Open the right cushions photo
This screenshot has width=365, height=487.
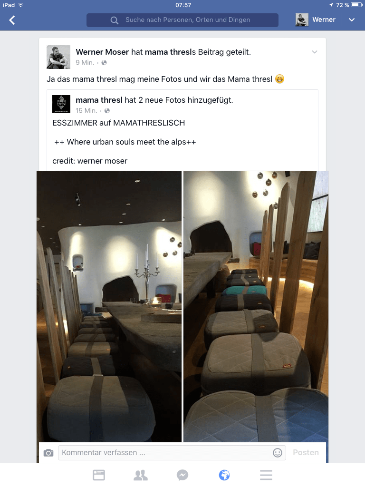pos(256,307)
